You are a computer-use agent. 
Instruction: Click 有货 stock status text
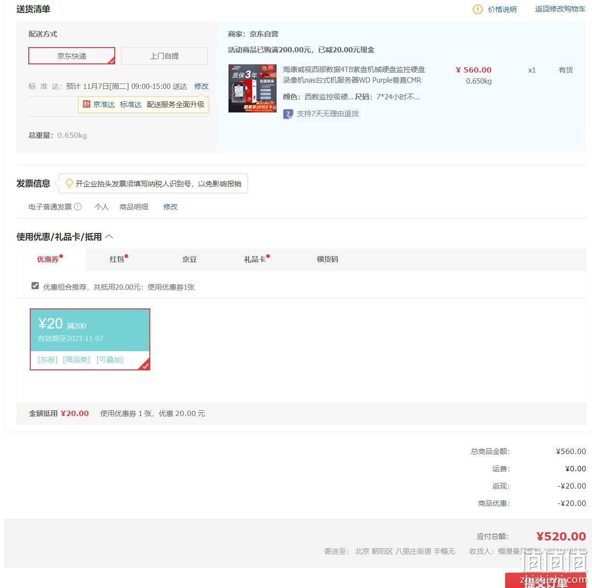coord(566,70)
